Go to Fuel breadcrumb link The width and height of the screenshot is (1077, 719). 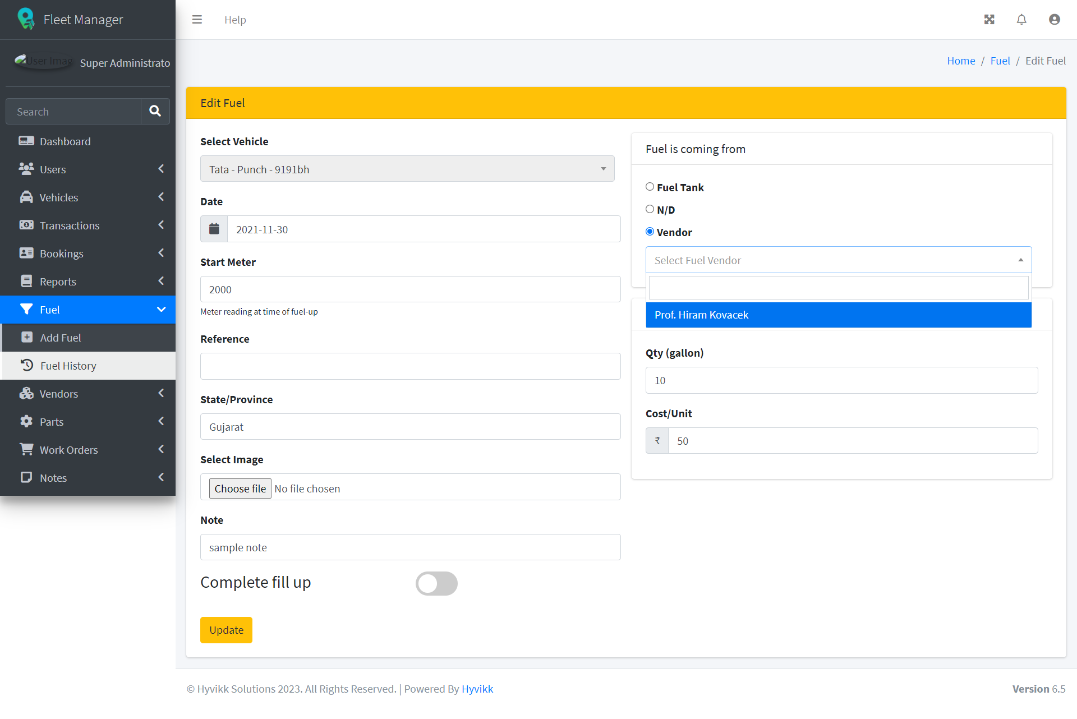1000,61
